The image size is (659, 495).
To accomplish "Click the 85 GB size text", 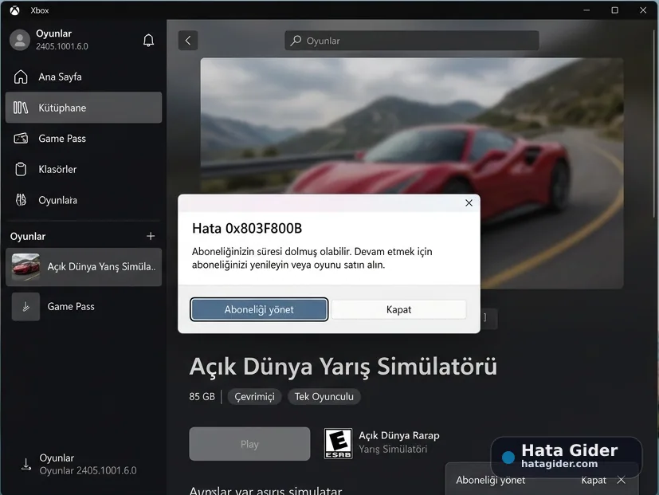I will click(202, 397).
